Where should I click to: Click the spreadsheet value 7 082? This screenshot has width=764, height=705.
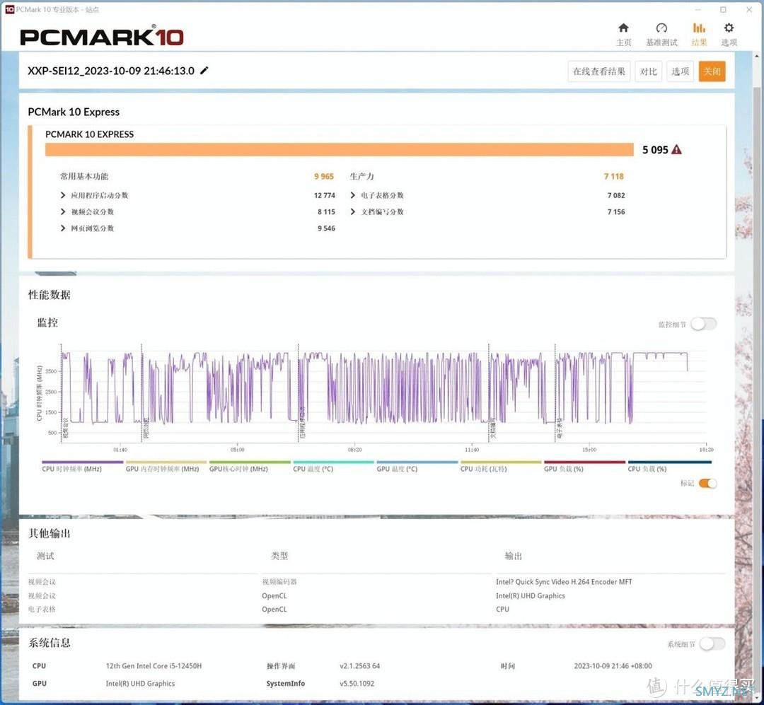pyautogui.click(x=616, y=195)
